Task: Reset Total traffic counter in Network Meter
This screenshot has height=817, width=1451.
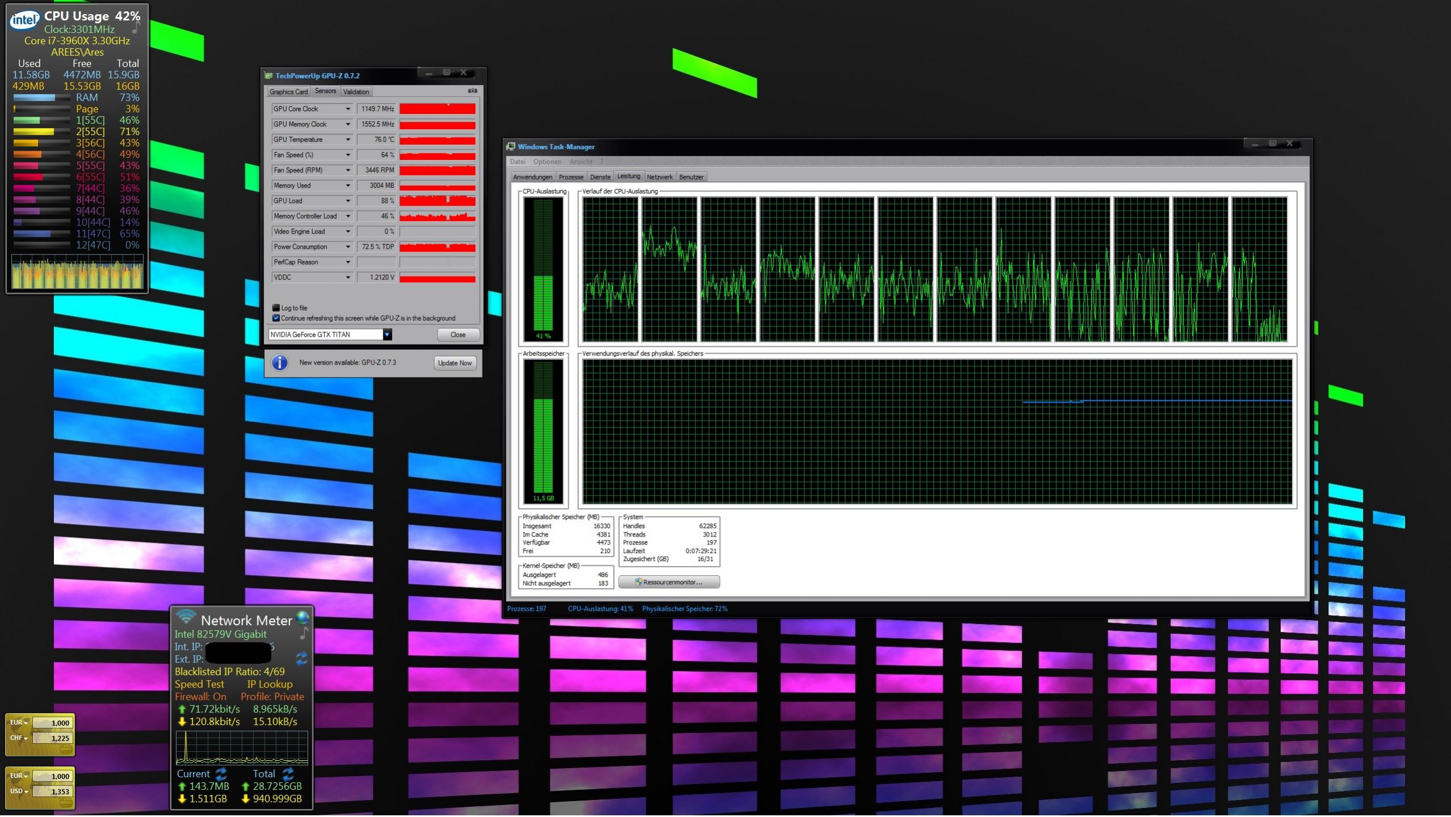Action: [x=288, y=774]
